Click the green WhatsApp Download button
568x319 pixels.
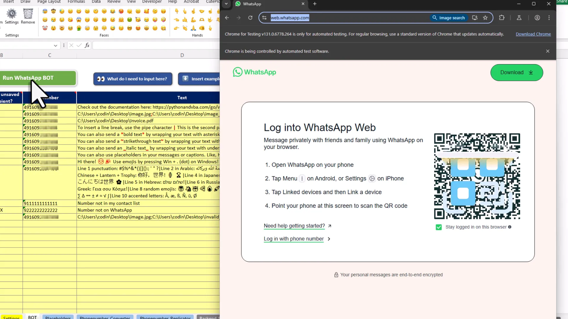pos(517,73)
